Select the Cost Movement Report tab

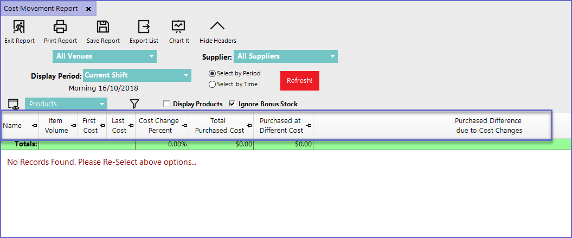point(41,9)
